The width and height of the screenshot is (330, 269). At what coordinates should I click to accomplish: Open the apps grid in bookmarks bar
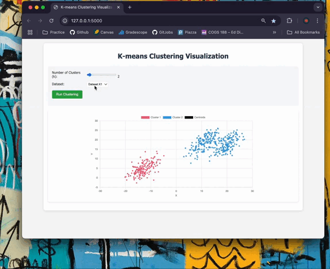click(30, 32)
